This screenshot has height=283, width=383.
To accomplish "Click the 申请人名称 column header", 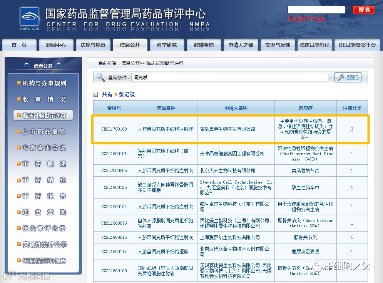I will click(x=236, y=108).
